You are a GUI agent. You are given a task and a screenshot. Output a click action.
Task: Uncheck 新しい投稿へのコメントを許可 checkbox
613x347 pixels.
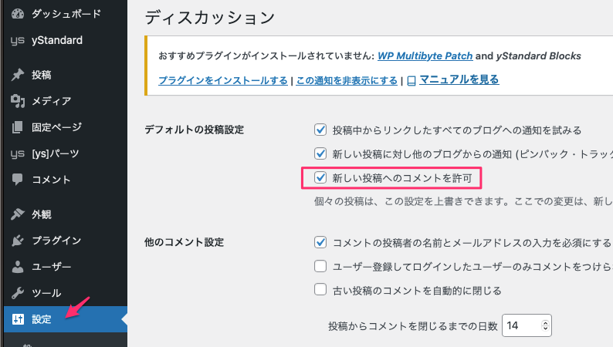click(x=320, y=178)
